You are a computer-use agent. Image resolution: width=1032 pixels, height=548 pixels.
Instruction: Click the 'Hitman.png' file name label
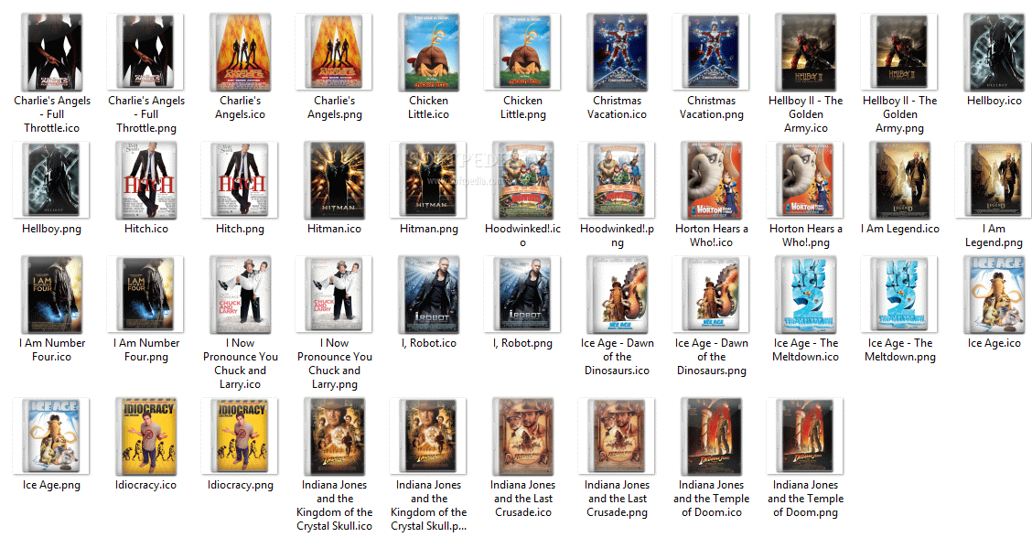(x=428, y=229)
